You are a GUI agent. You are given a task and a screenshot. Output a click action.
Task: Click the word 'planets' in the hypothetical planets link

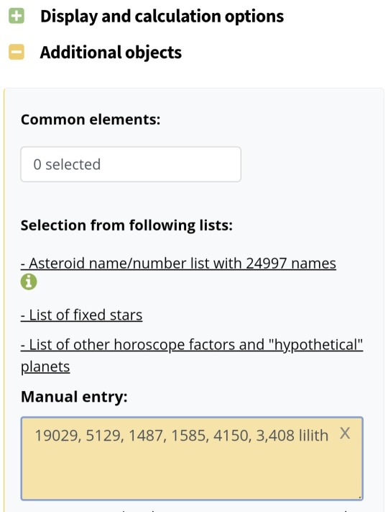click(45, 367)
